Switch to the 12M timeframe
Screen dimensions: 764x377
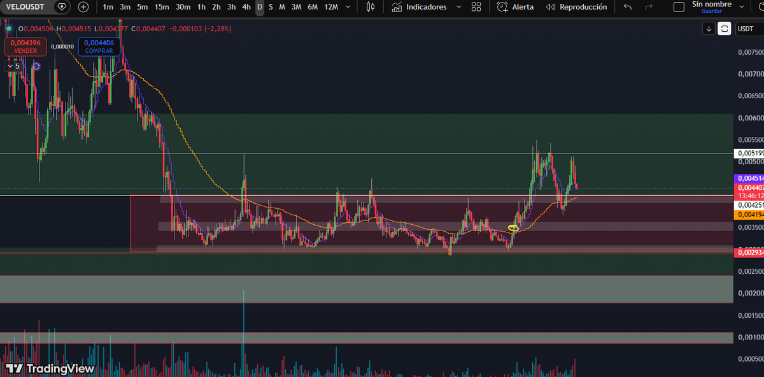click(x=331, y=7)
